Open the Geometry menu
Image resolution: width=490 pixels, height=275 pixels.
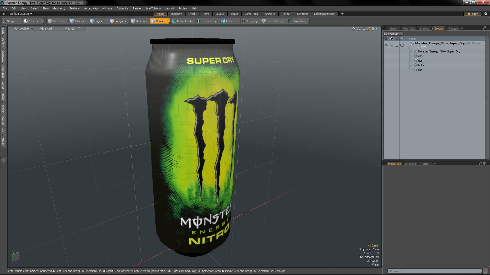click(x=59, y=8)
